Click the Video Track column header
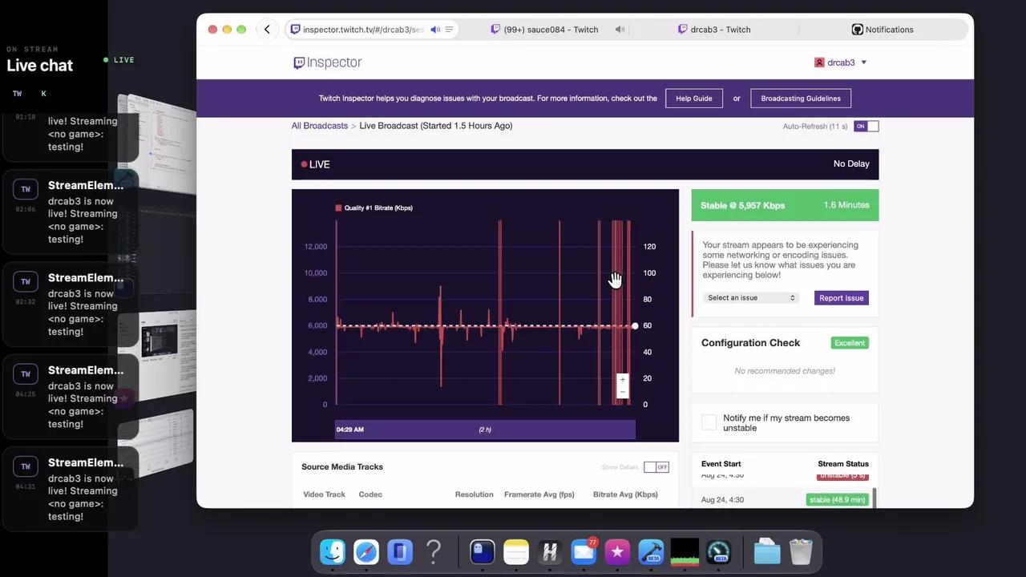 click(325, 494)
